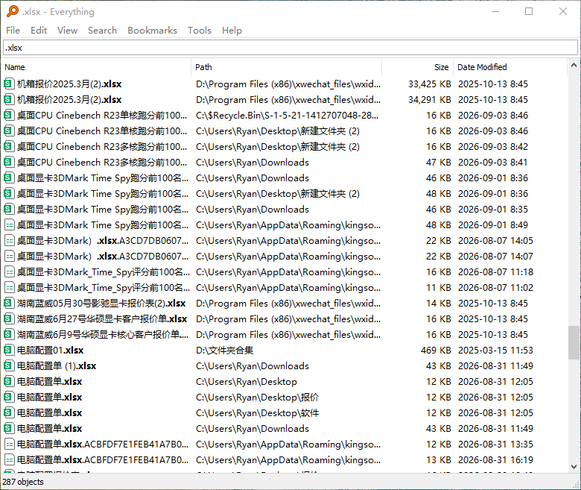This screenshot has height=490, width=581.
Task: Click temp file icon of 桌面显卡3DMark) row modified 14:07
Action: point(9,256)
